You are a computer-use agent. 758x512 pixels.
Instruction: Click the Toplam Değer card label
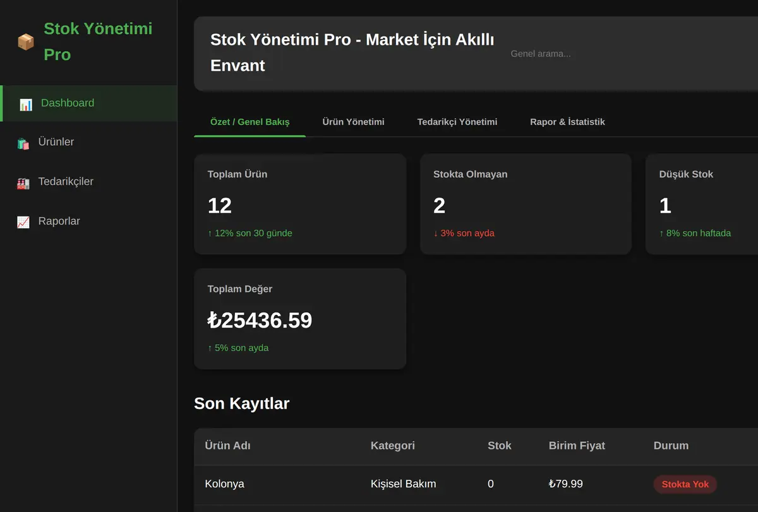coord(240,289)
